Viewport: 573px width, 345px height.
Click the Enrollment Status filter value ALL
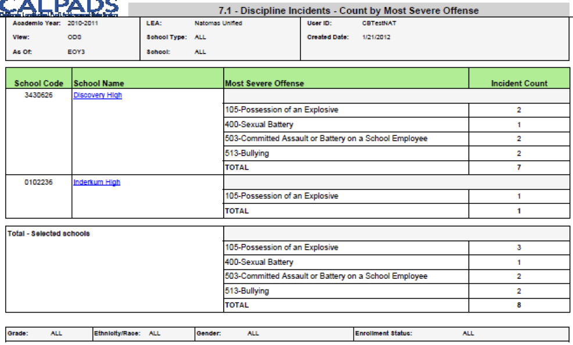[x=468, y=333]
